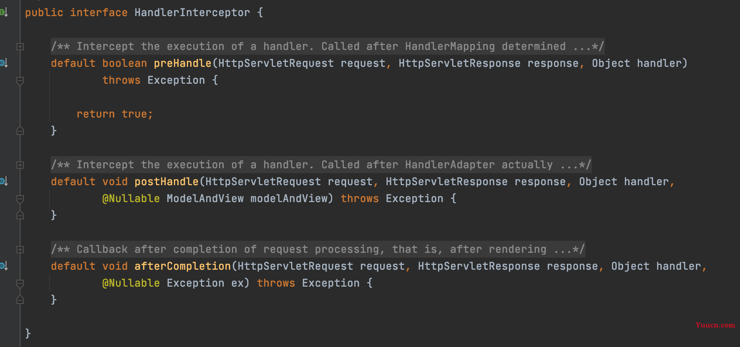Screen dimensions: 740x347
Task: Expand the collapsed comment mentioning HandlerAdapter
Action: pos(20,165)
